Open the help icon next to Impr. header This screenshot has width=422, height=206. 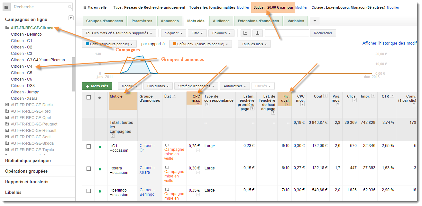pyautogui.click(x=373, y=96)
